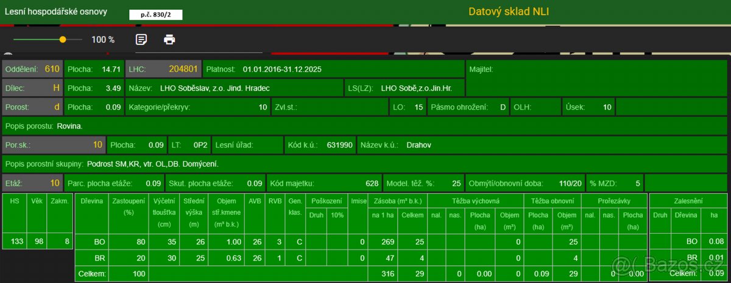Click the print icon
The image size is (731, 283).
169,40
